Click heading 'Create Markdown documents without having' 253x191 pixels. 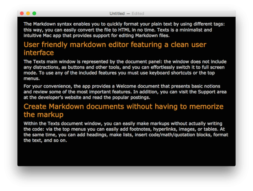124,106
